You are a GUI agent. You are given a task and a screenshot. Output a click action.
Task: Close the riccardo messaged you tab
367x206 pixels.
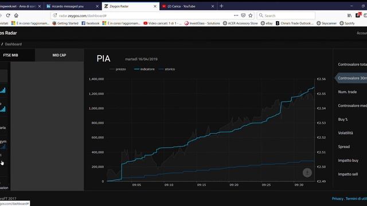click(97, 6)
